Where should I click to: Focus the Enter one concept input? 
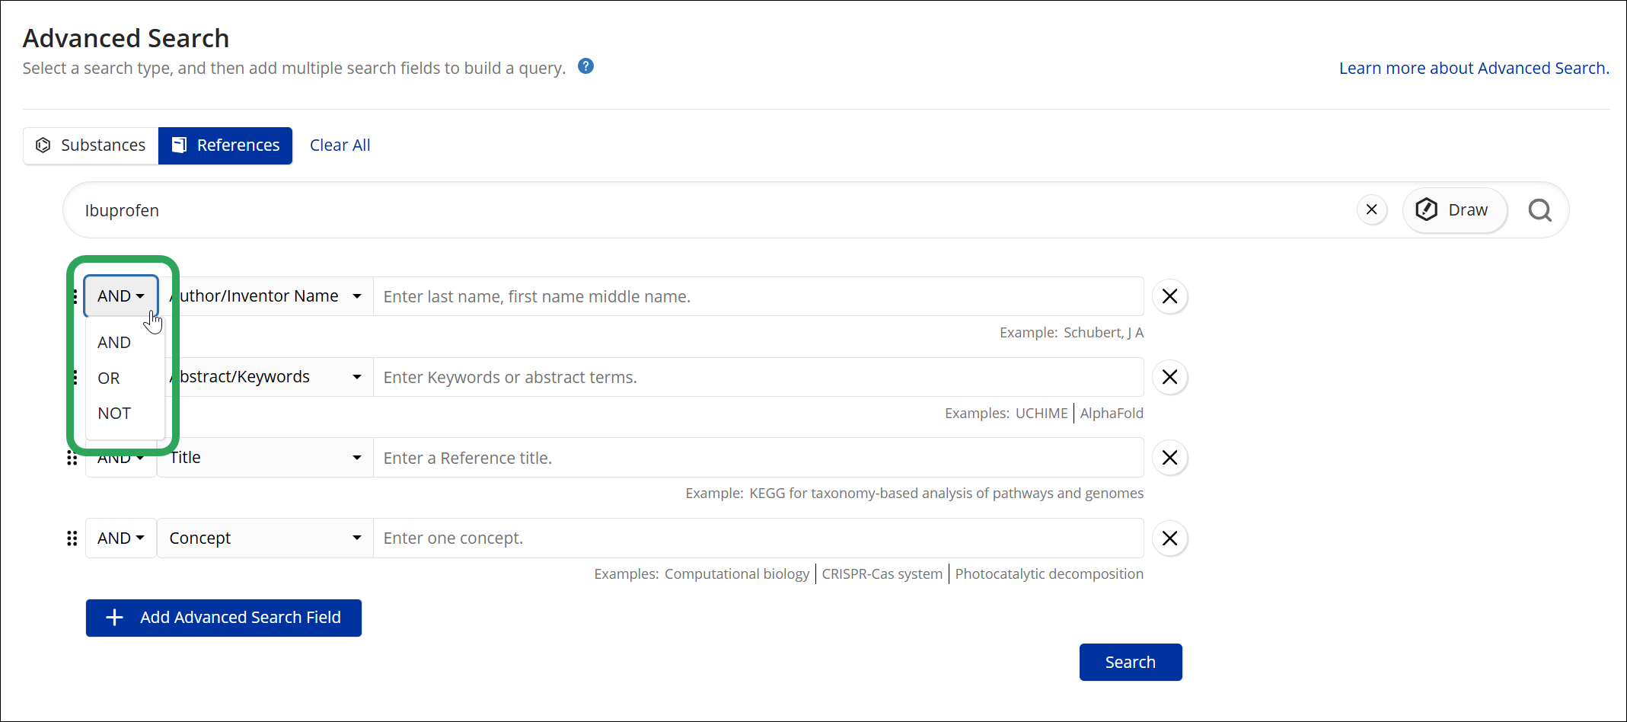coord(758,538)
